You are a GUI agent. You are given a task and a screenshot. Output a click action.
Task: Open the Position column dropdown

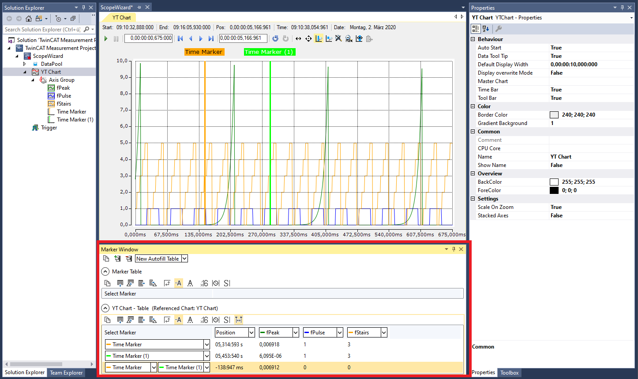pos(251,333)
